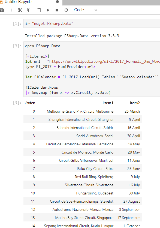The image size is (160, 228).
Task: Click the index column header
Action: pos(30,103)
